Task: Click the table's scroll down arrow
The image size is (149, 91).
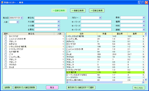Action: pyautogui.click(x=146, y=80)
